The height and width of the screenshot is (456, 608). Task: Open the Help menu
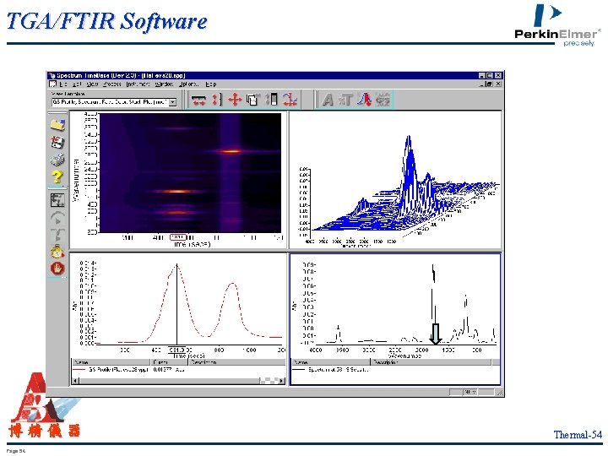pyautogui.click(x=211, y=84)
